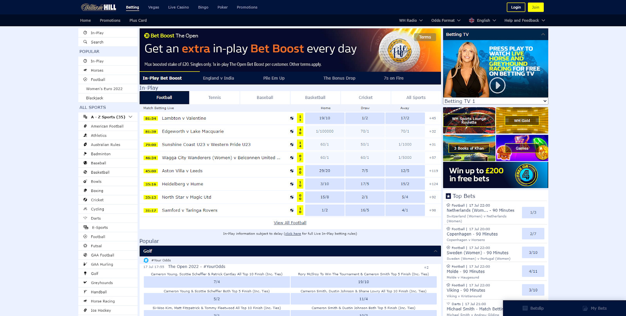Open the Odds Format dropdown
This screenshot has height=316, width=626.
click(446, 20)
